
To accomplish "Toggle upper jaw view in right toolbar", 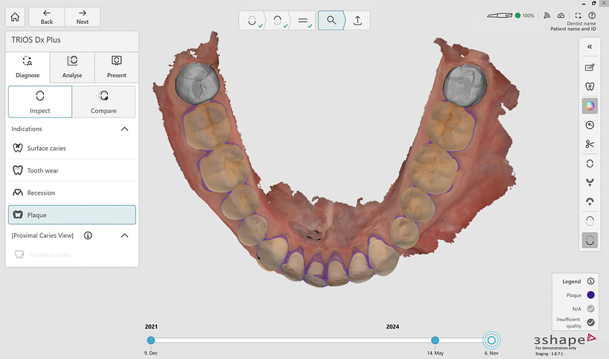I will point(590,221).
